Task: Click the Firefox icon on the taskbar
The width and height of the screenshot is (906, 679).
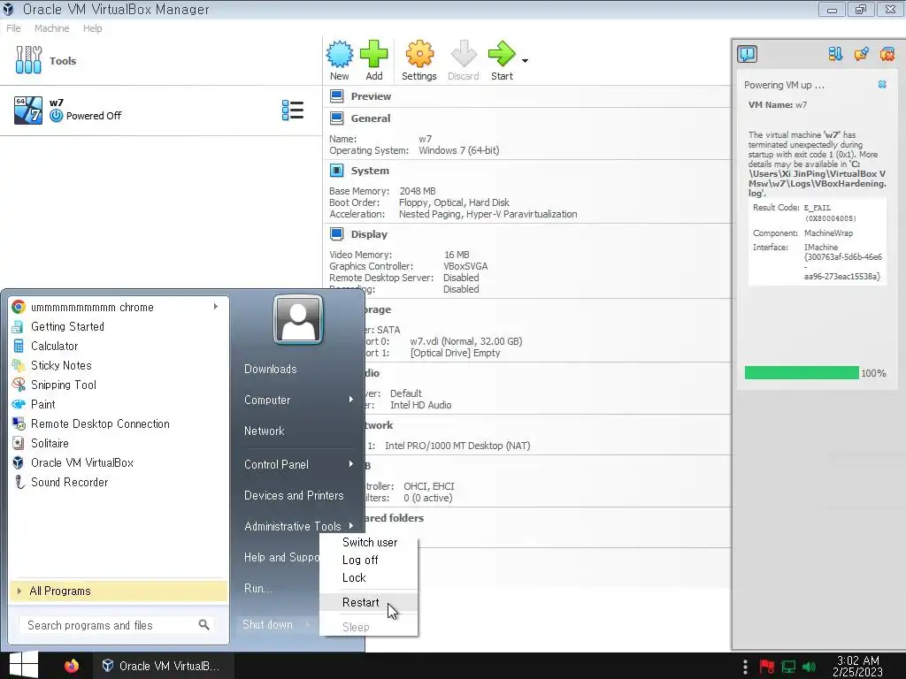Action: (x=72, y=666)
